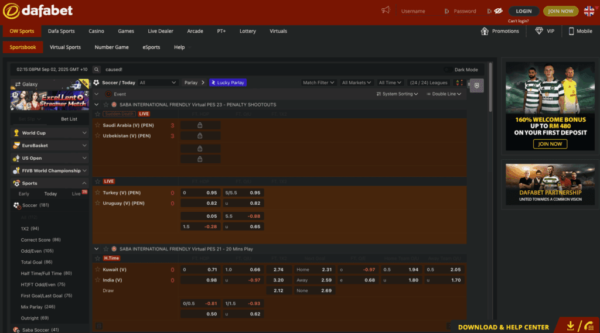Select the Live tab in Sports sidebar
This screenshot has width=600, height=333.
(76, 194)
